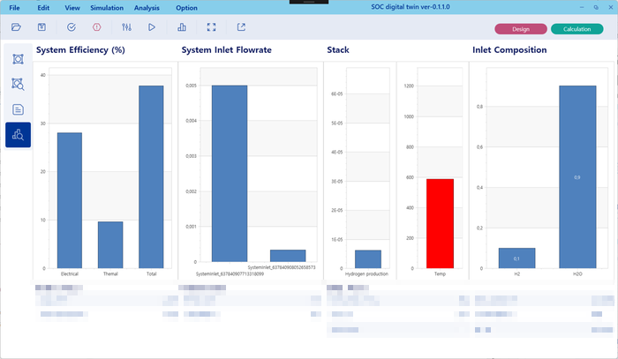The image size is (618, 359).
Task: Open the Simulation menu
Action: tap(107, 8)
